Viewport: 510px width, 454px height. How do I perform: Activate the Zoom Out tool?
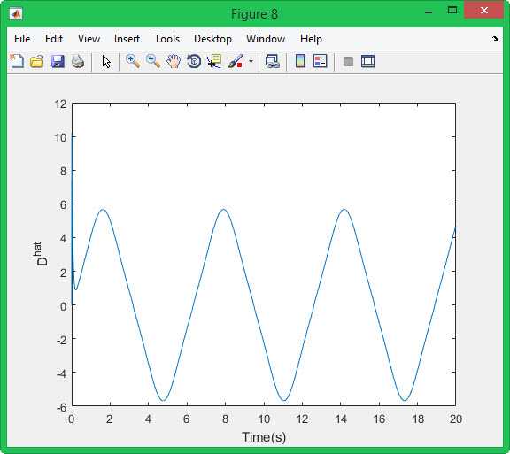coord(153,61)
